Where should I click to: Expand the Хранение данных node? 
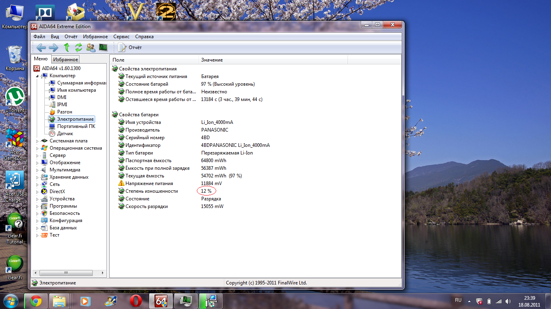click(x=38, y=177)
